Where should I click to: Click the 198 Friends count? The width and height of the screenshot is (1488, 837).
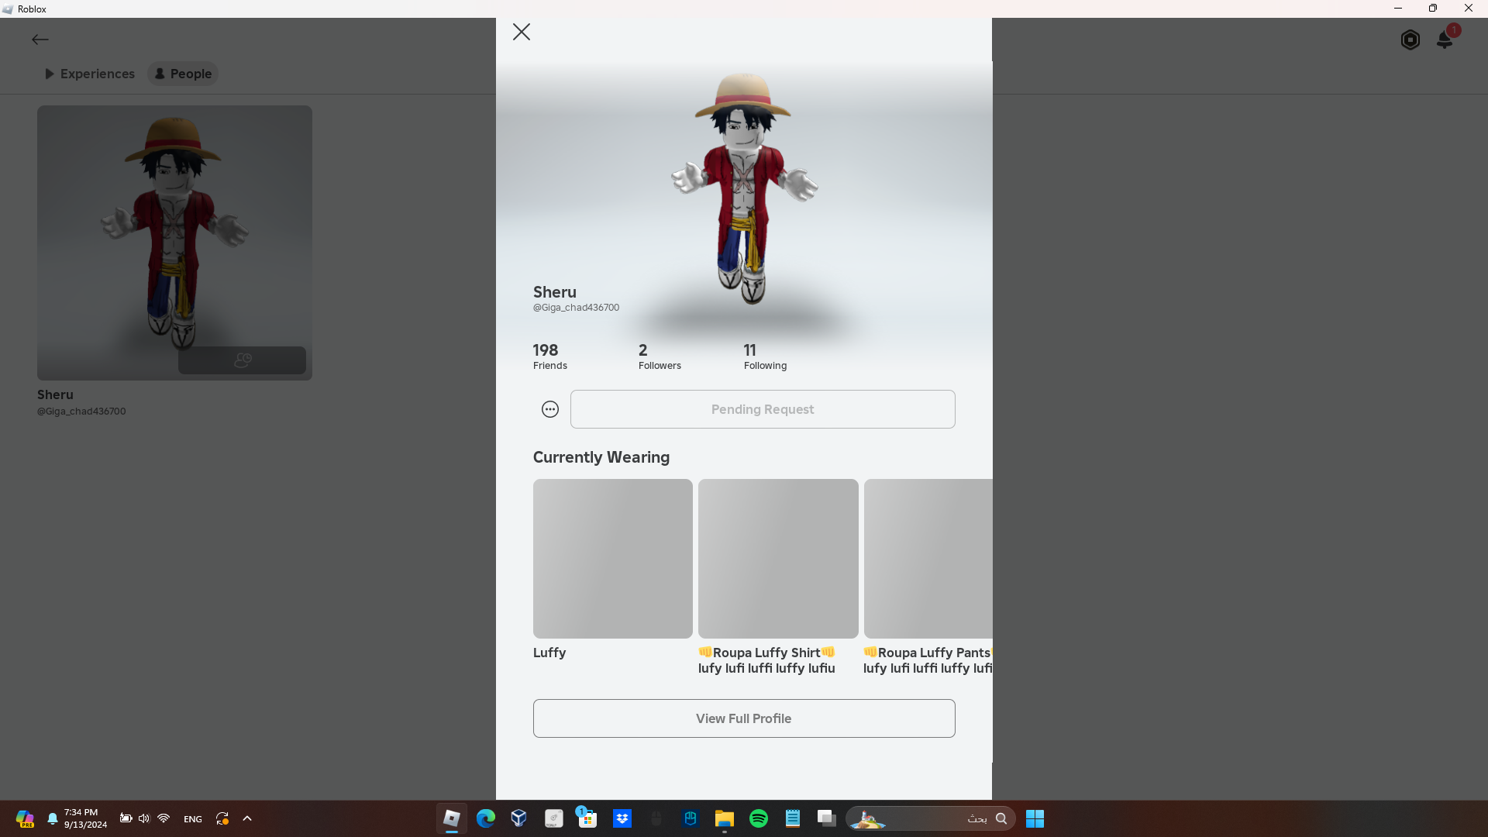pyautogui.click(x=550, y=356)
